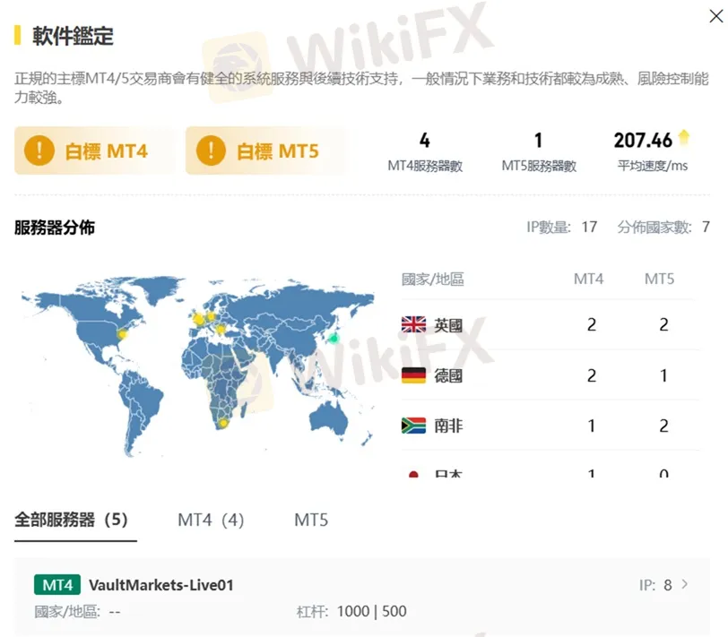
Task: Click the South Africa flag beside 南非
Action: click(x=412, y=426)
